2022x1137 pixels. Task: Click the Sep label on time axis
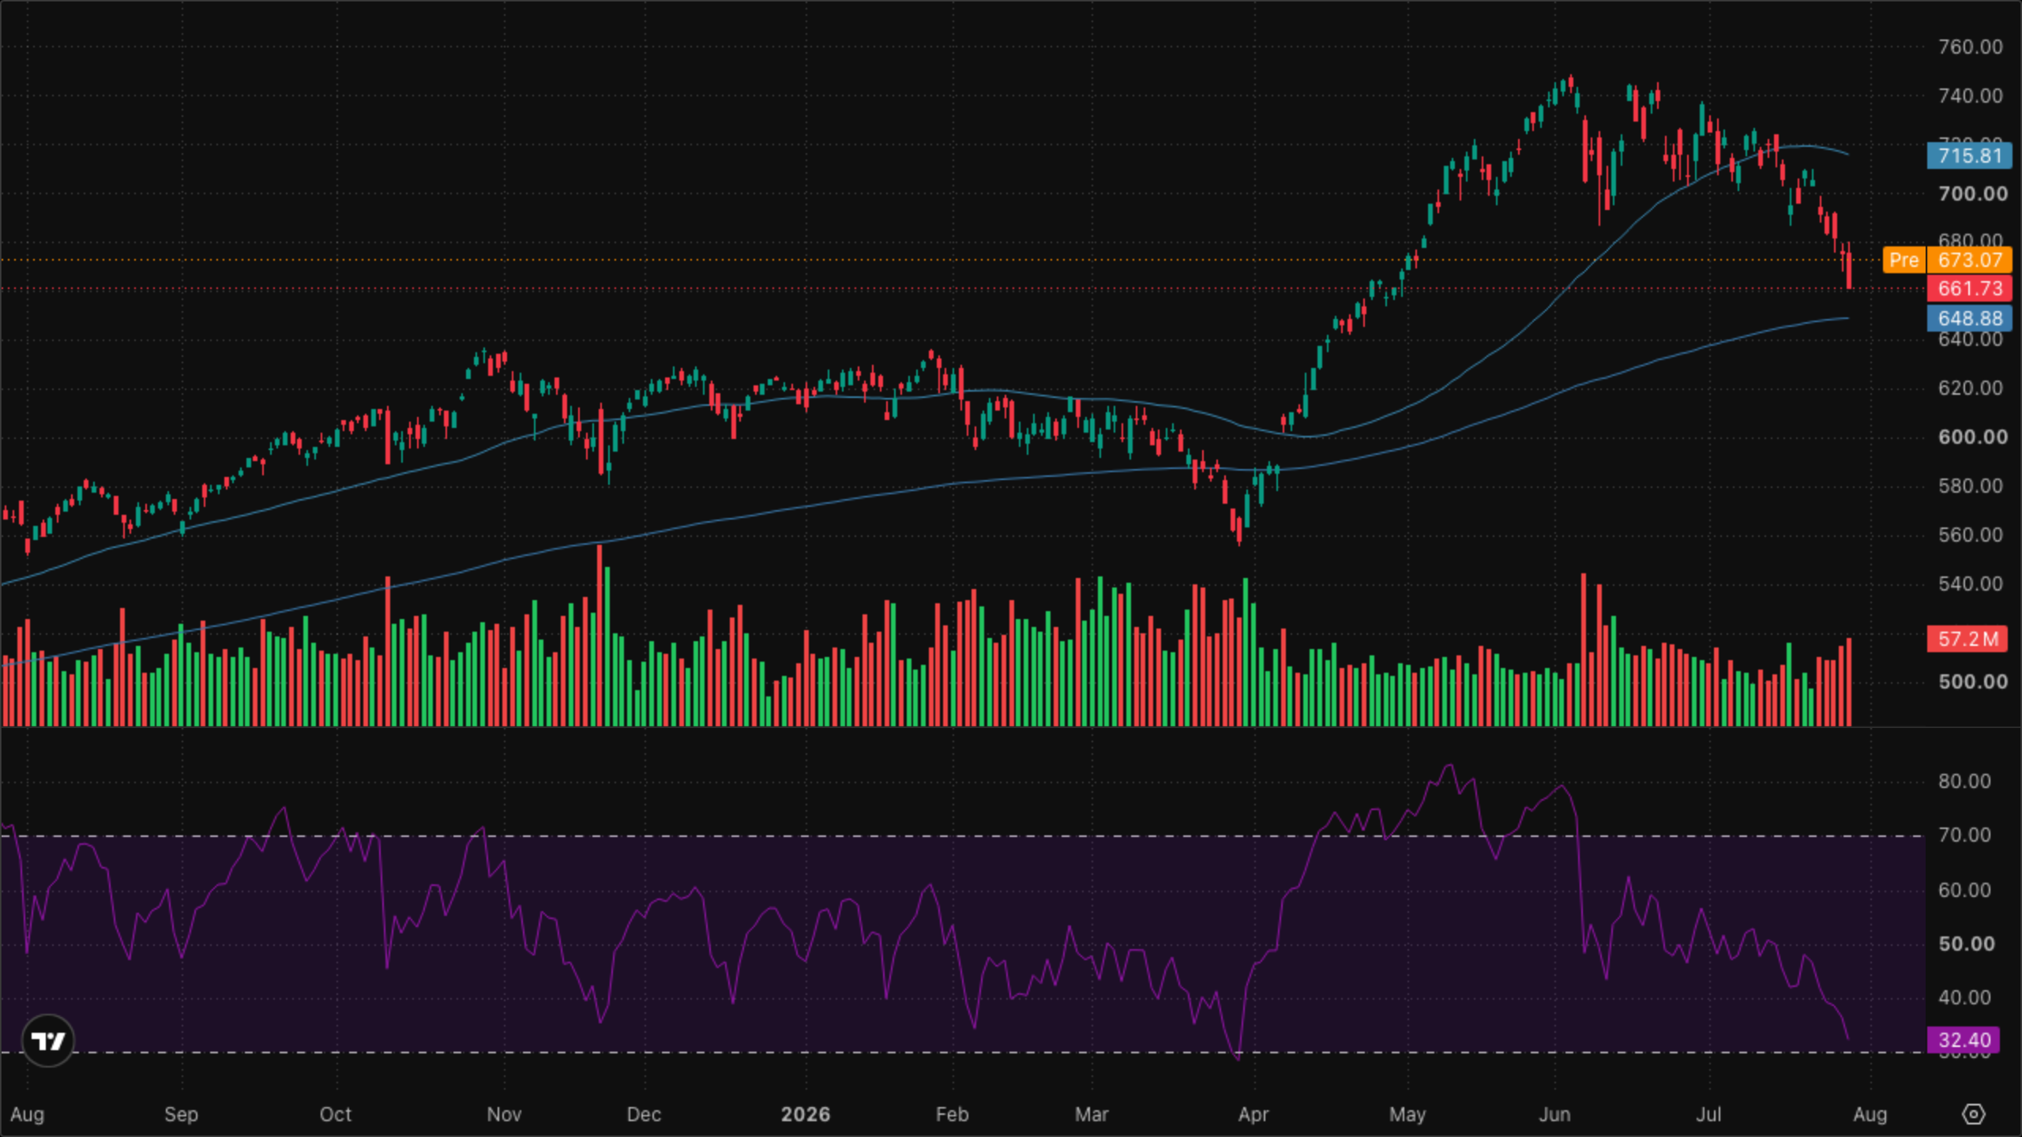(181, 1114)
